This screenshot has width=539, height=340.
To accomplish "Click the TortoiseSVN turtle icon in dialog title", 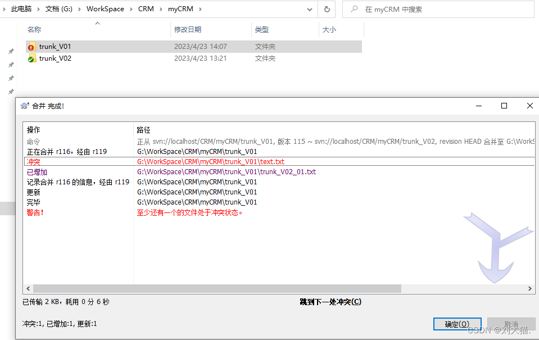I will [25, 106].
